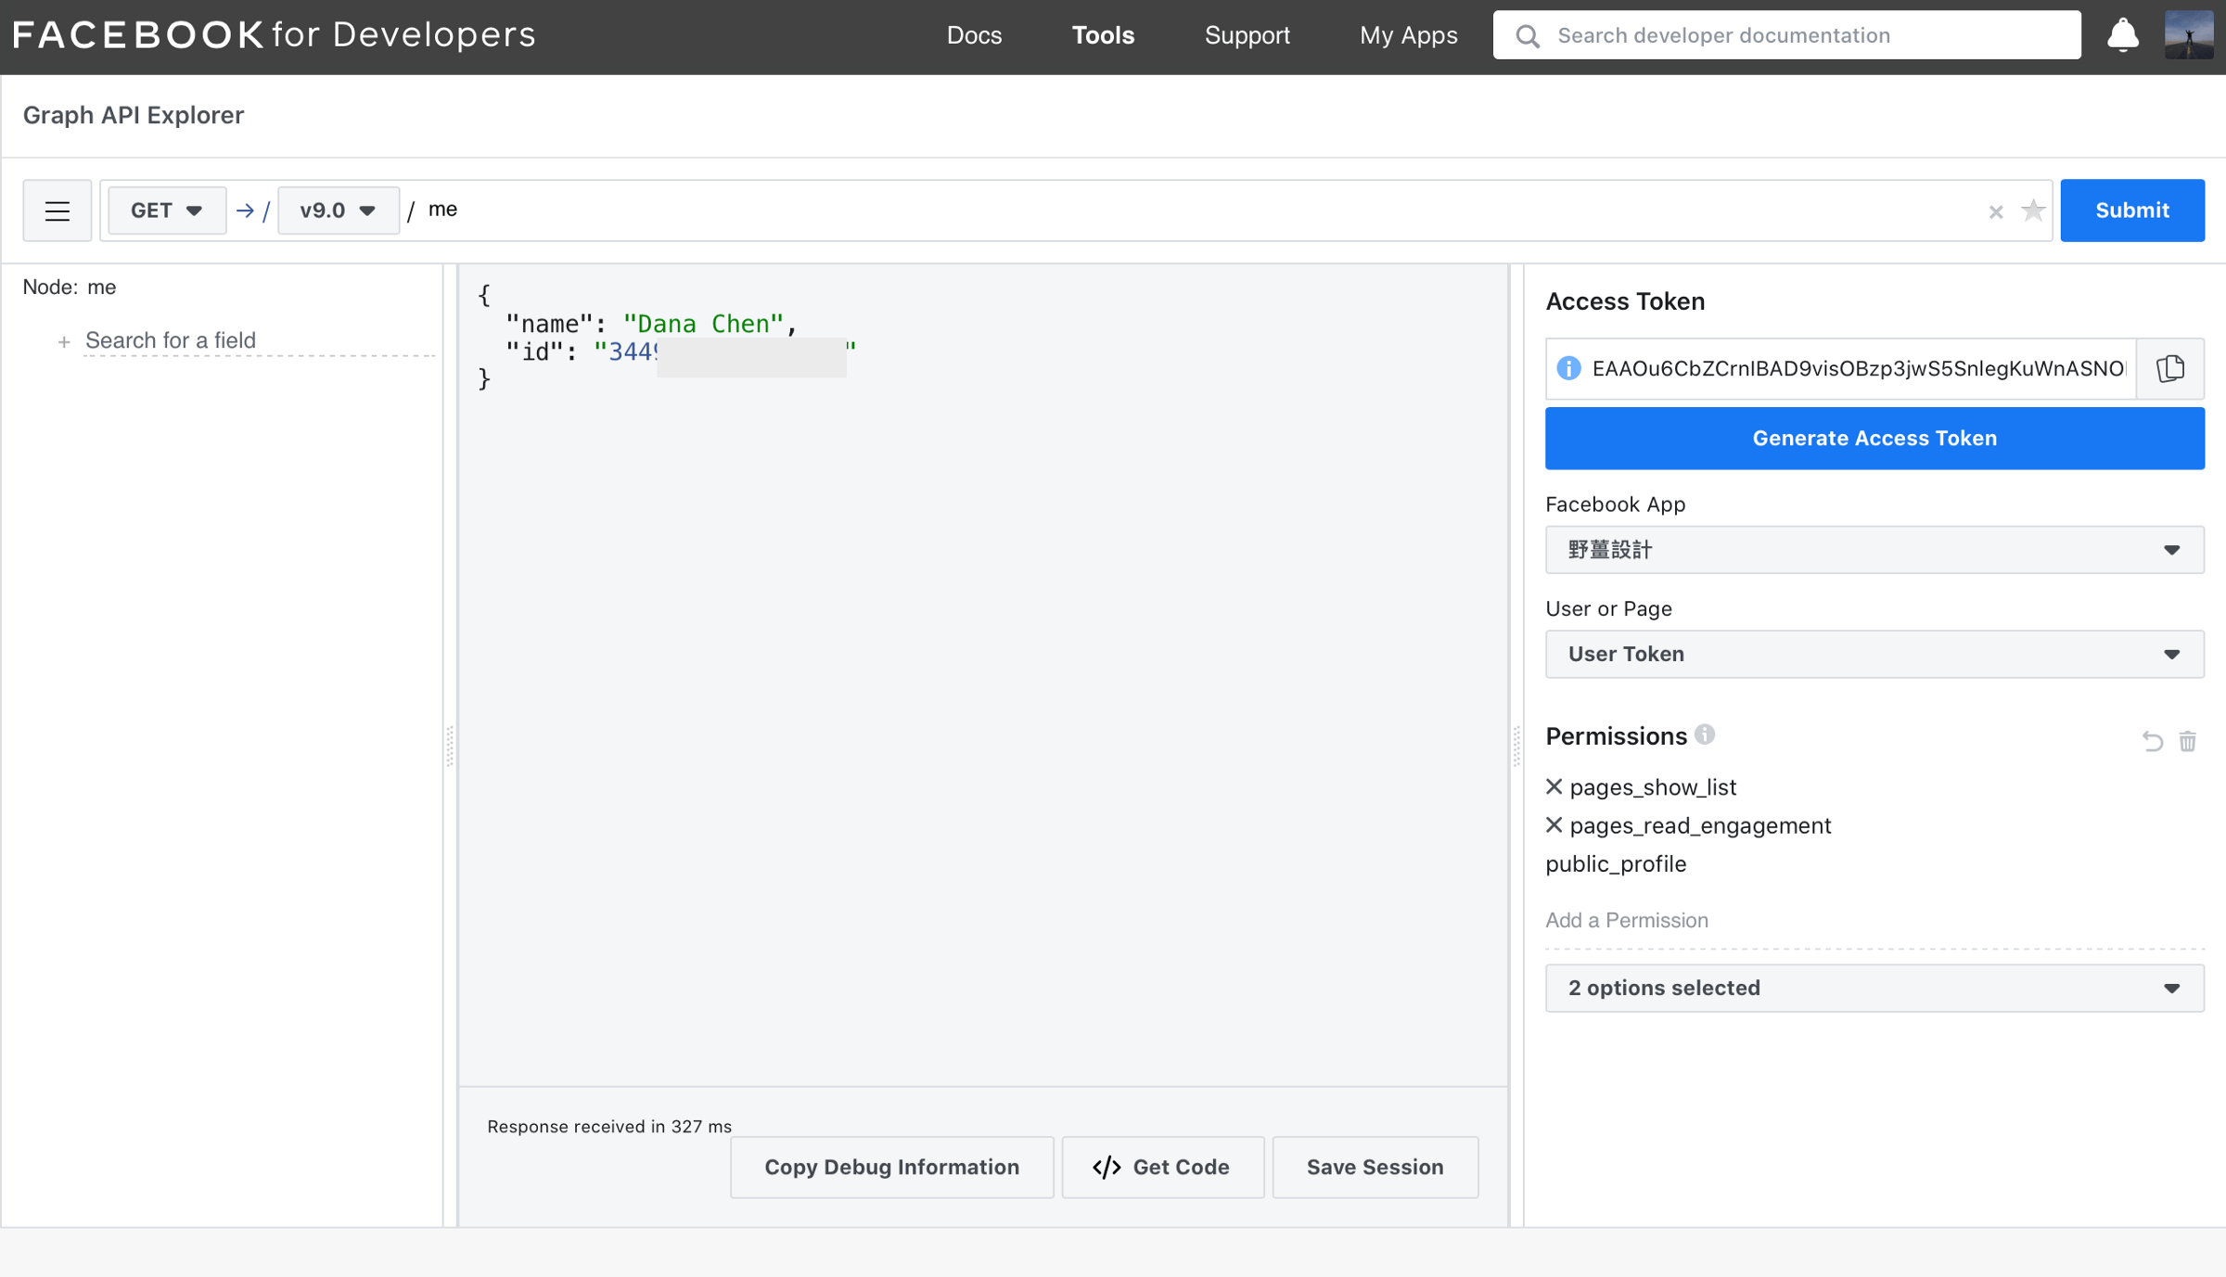Click "Response received in 327 ms" text
This screenshot has width=2226, height=1277.
coord(609,1126)
